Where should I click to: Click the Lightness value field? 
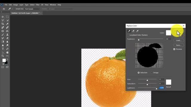(161, 88)
